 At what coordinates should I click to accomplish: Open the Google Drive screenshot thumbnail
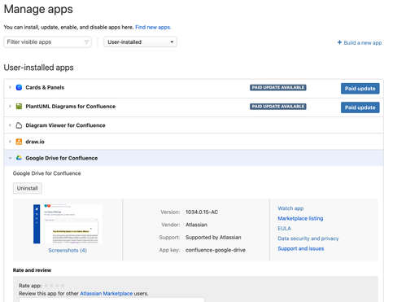coord(68,224)
